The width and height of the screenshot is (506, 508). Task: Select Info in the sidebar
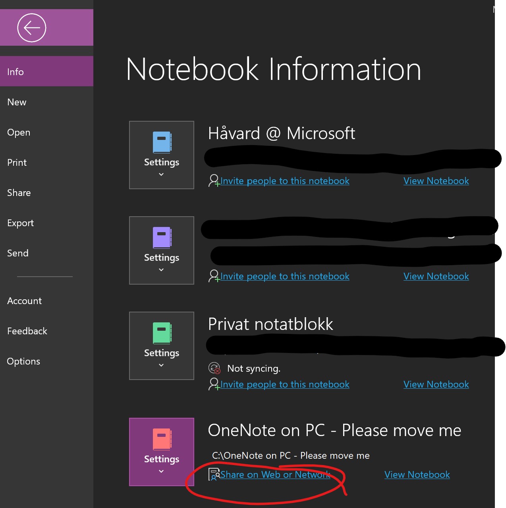15,72
